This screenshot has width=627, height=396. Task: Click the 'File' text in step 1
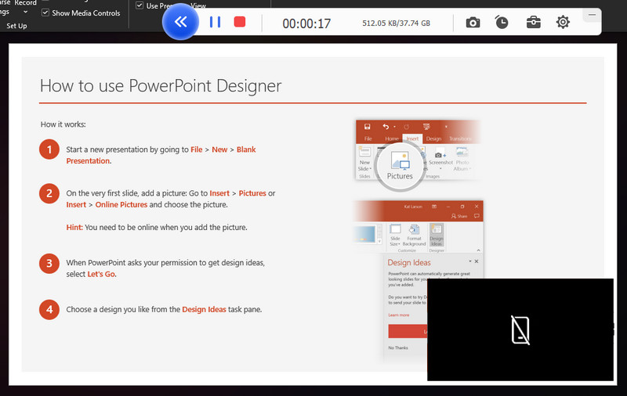(197, 149)
